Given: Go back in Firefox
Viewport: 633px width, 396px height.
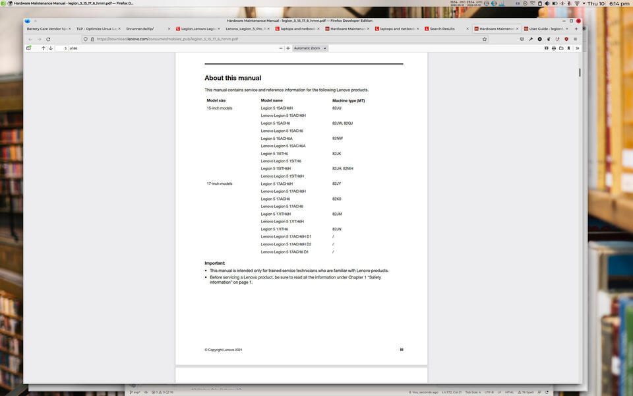Looking at the screenshot, I should [x=30, y=39].
